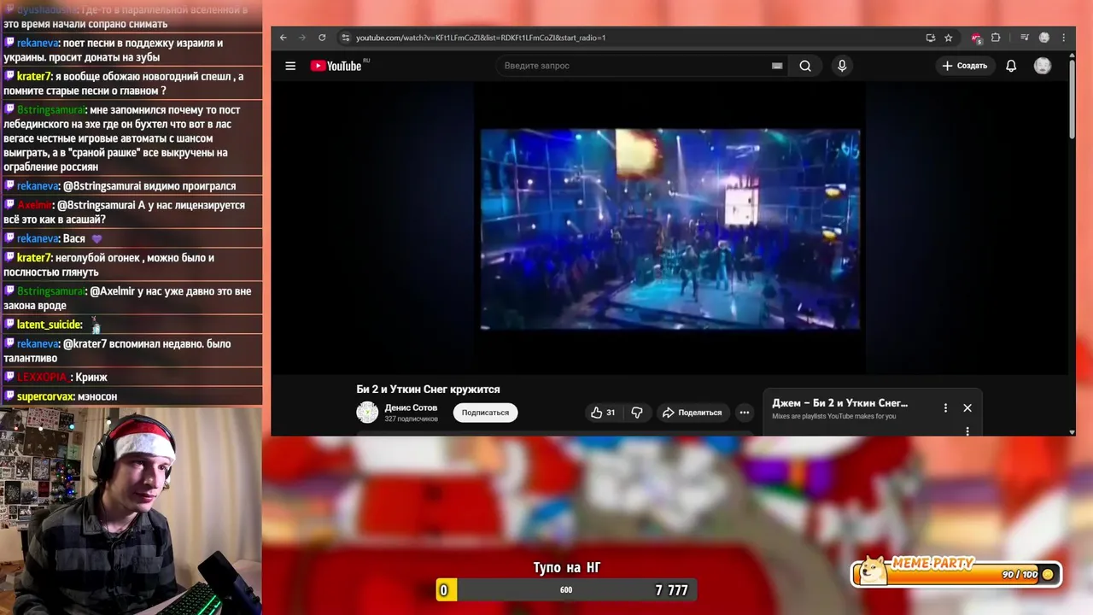Click the video player area

pyautogui.click(x=670, y=229)
